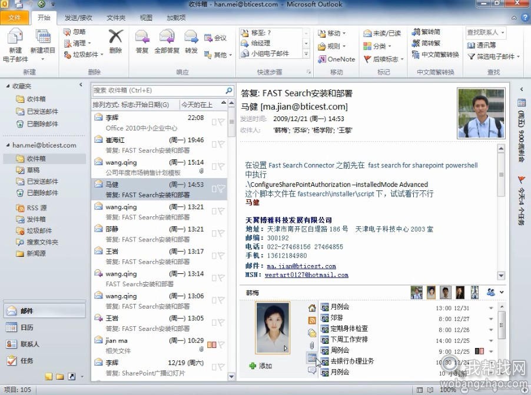Viewport: 531px width, 395px height.
Task: Switch to the Add-ins (加载项) tab
Action: 176,18
